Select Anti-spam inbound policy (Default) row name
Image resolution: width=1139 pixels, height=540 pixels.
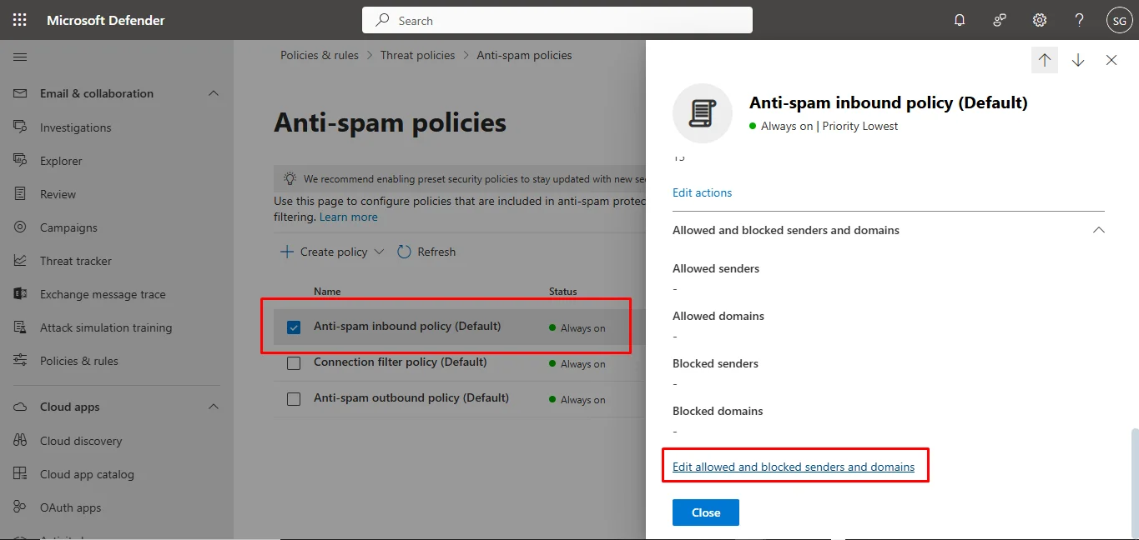[x=407, y=326]
